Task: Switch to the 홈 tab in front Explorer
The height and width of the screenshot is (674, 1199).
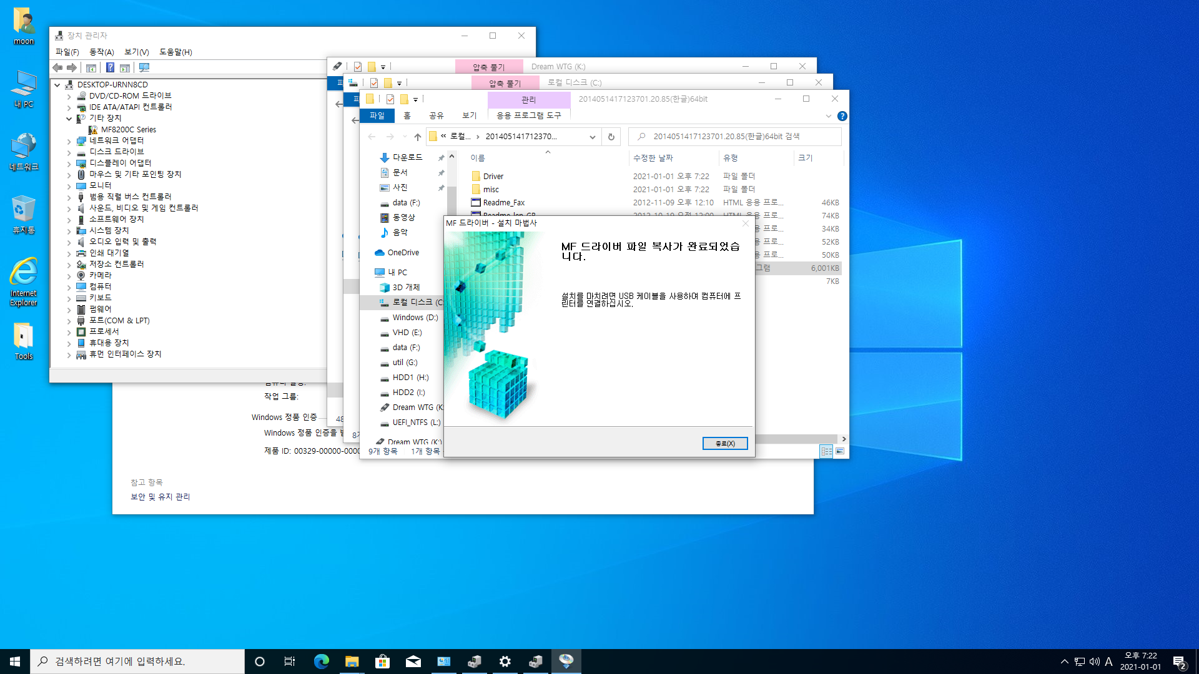Action: tap(407, 116)
